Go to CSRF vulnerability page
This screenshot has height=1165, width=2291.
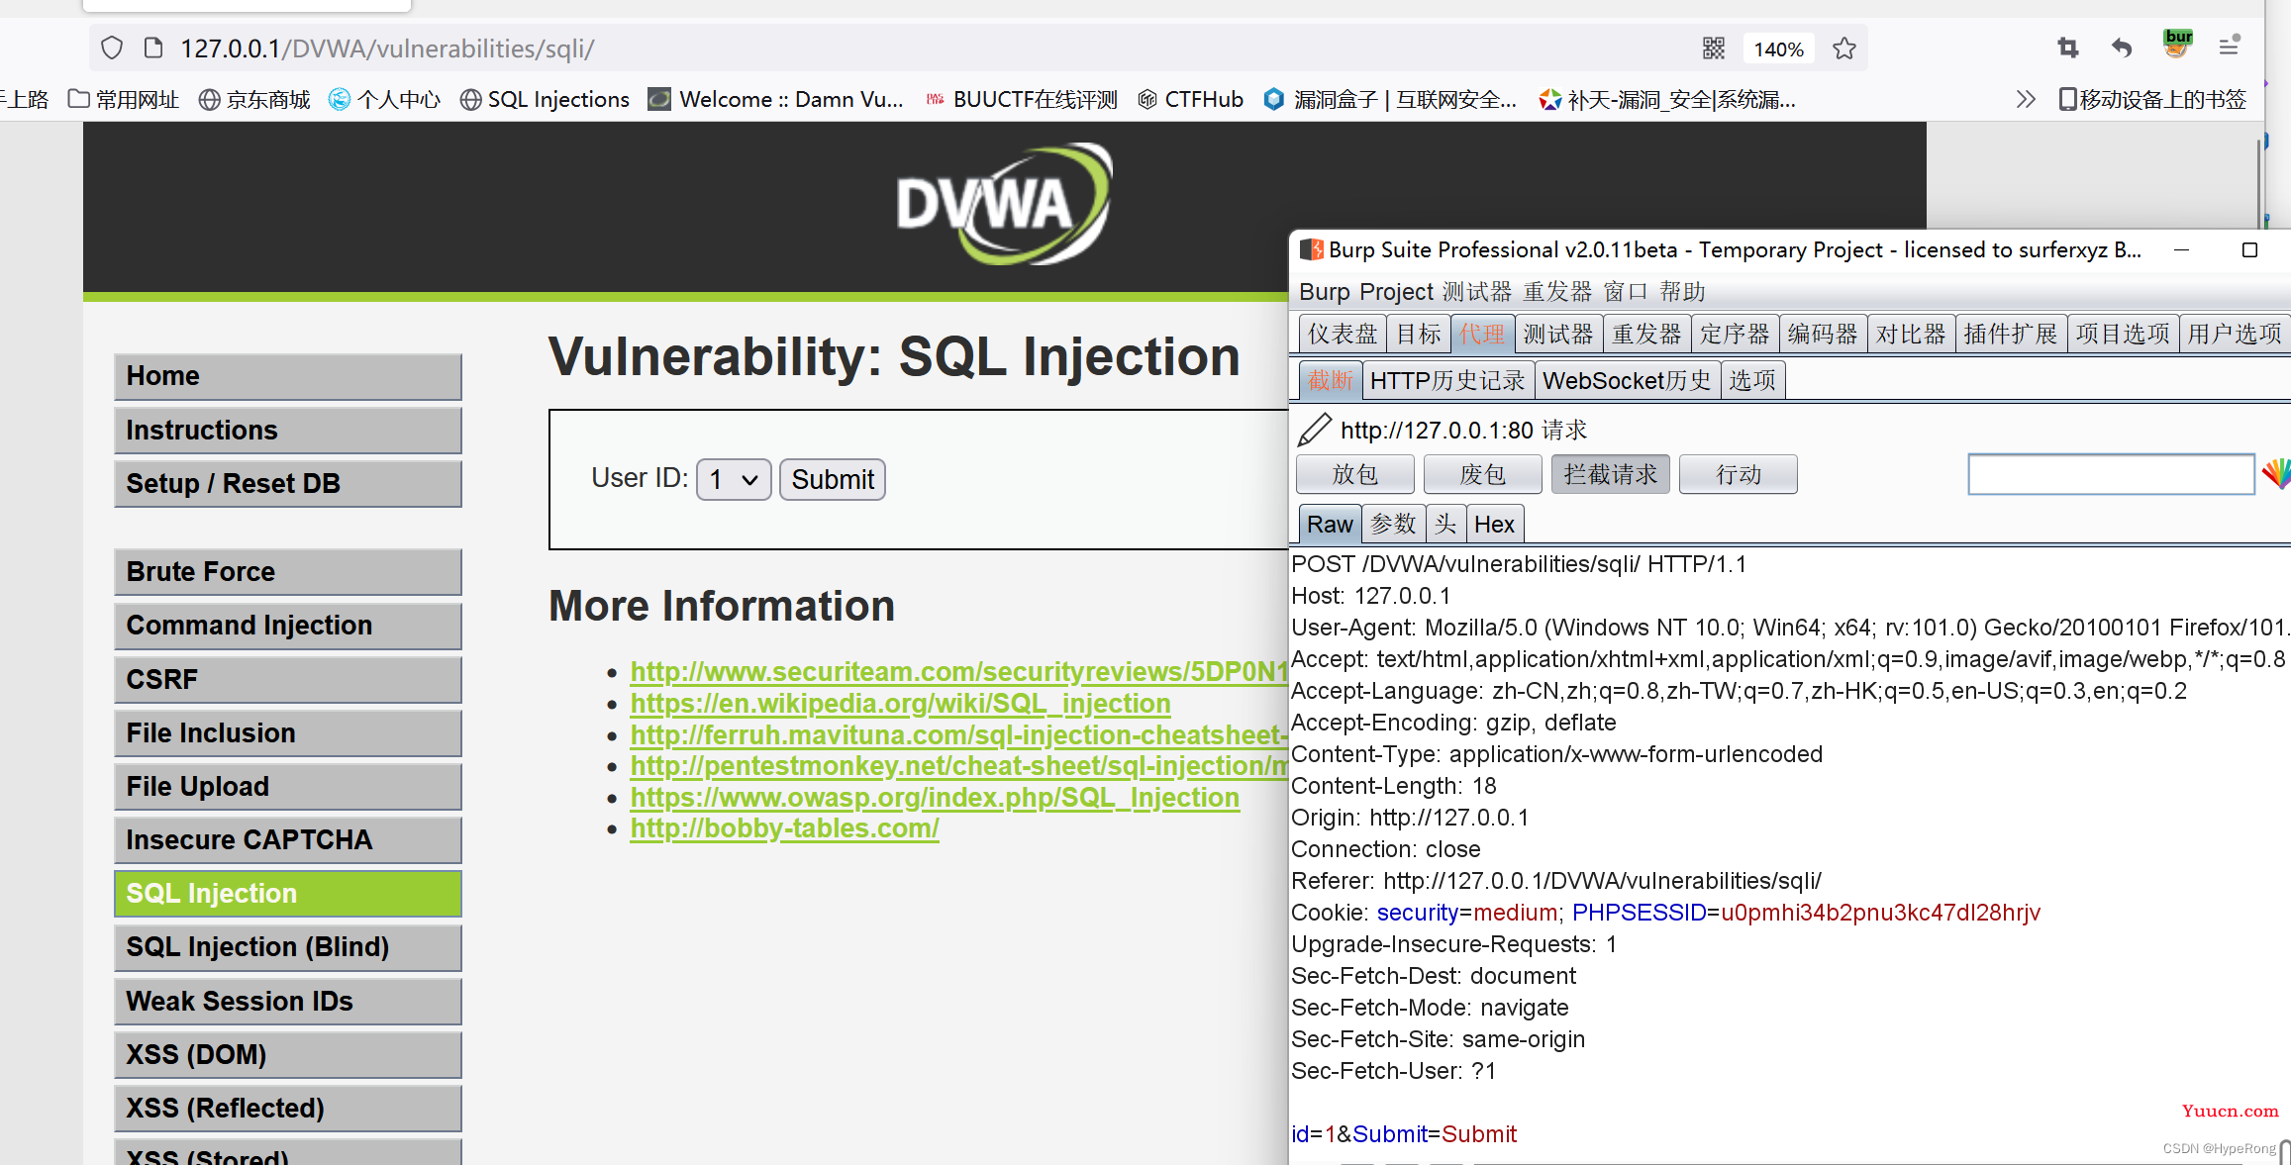pos(288,680)
